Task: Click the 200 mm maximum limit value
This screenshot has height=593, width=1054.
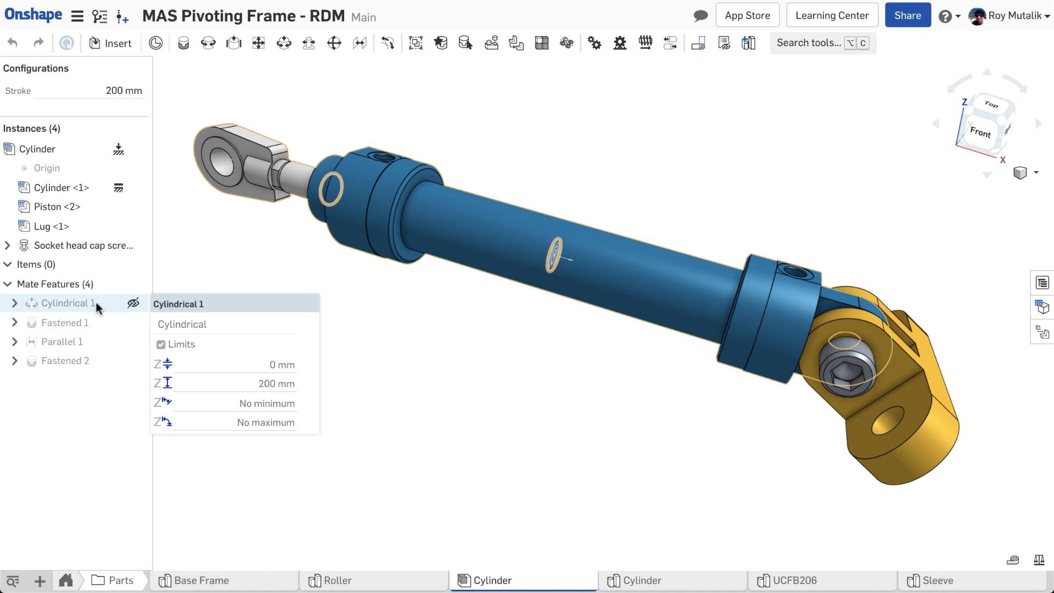Action: coord(234,384)
